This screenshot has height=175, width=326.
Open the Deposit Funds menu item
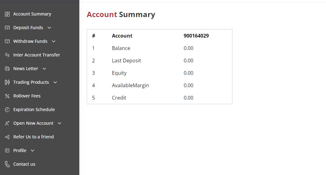pyautogui.click(x=28, y=28)
